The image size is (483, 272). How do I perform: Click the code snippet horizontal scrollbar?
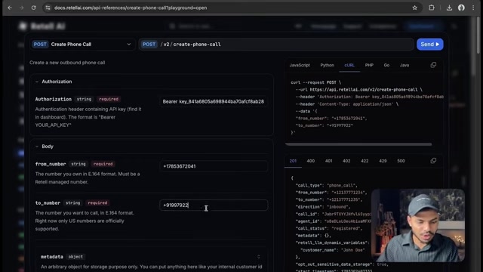[x=358, y=144]
